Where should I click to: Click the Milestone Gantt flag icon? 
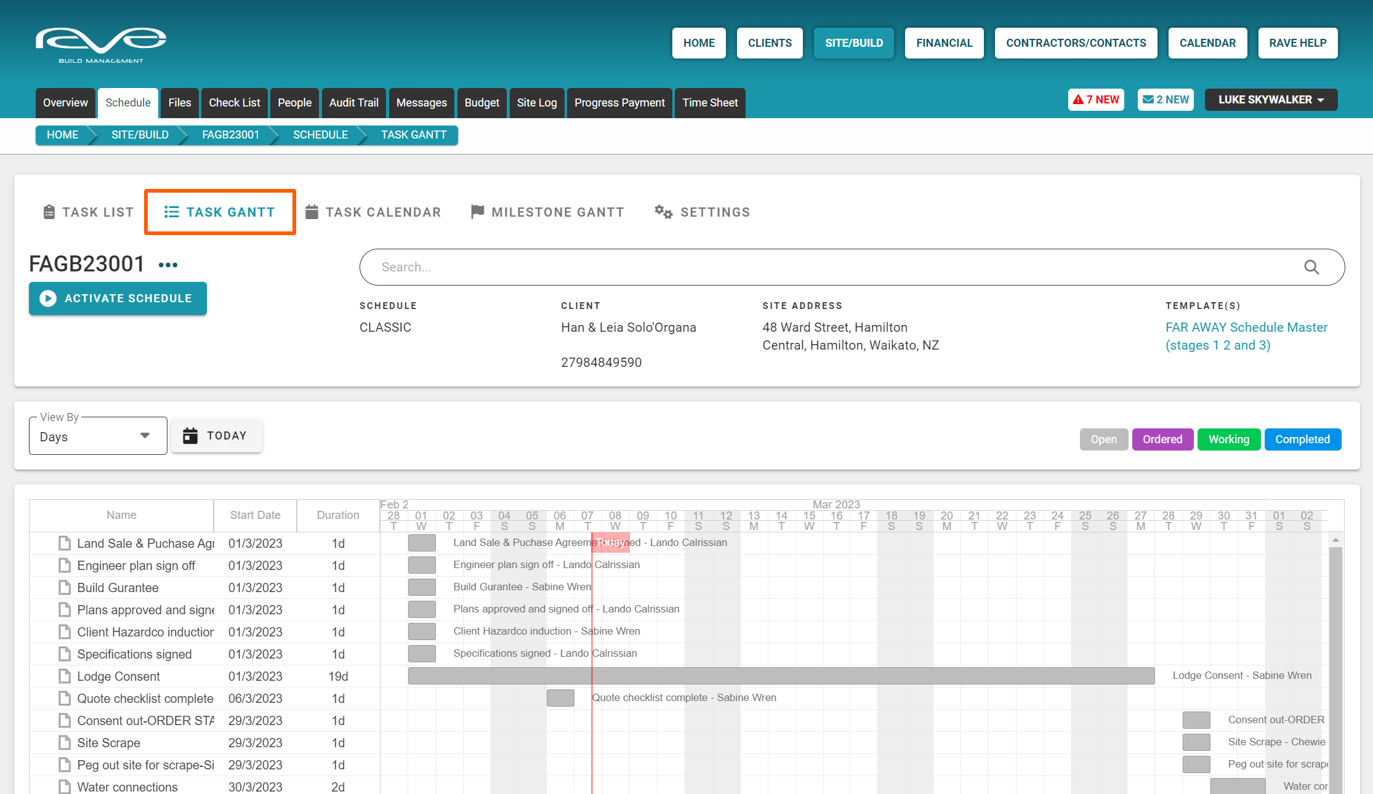(477, 212)
